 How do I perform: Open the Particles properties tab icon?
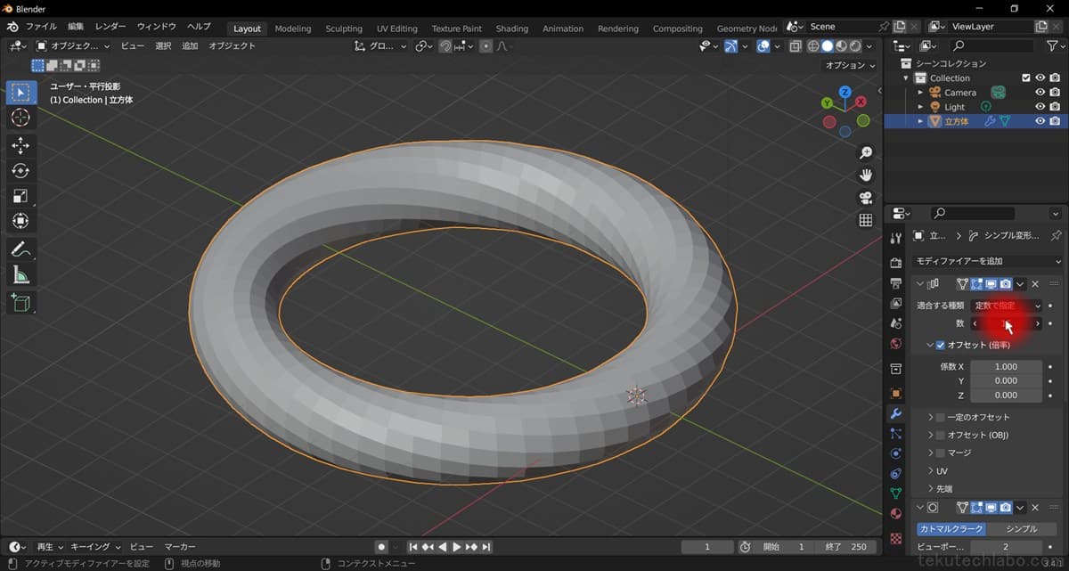(x=896, y=434)
